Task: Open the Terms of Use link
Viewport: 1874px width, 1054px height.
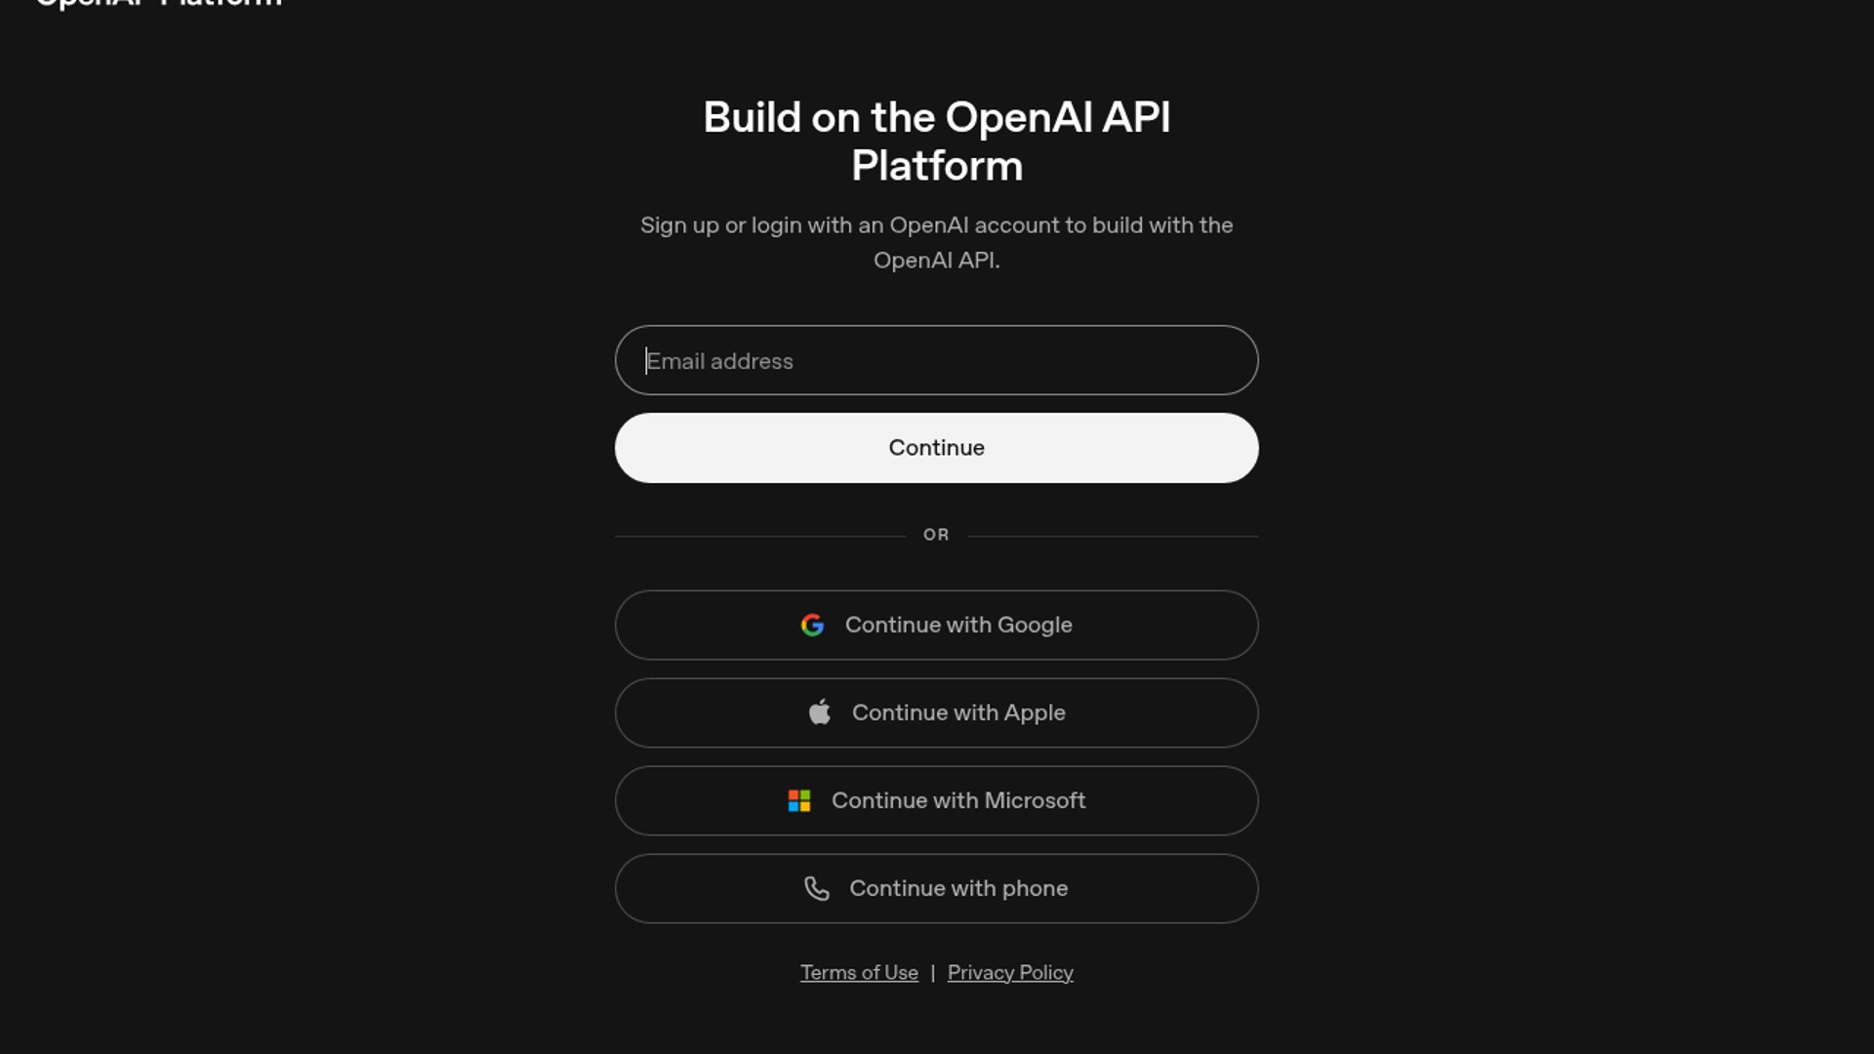Action: tap(859, 973)
